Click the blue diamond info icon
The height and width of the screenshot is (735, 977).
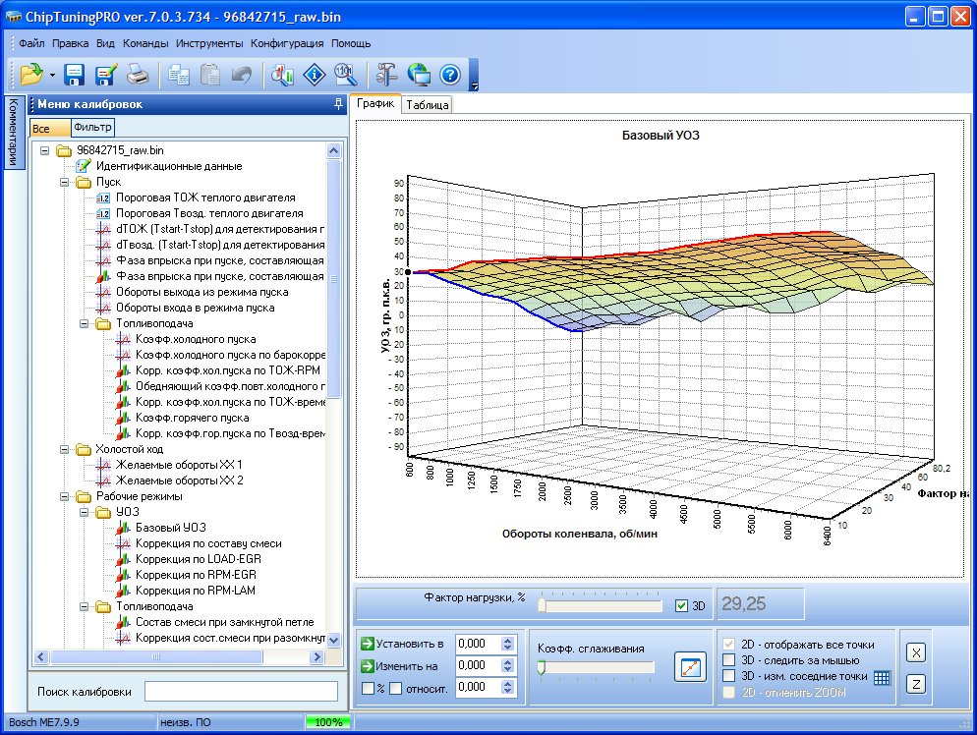coord(315,75)
